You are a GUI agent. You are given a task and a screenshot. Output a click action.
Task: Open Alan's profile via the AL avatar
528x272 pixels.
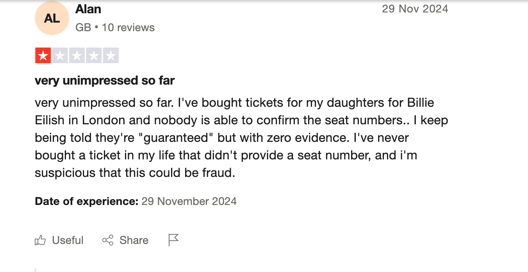[52, 18]
